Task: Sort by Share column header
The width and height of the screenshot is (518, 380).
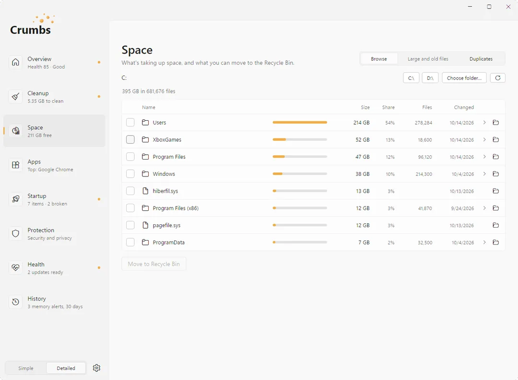Action: 388,107
